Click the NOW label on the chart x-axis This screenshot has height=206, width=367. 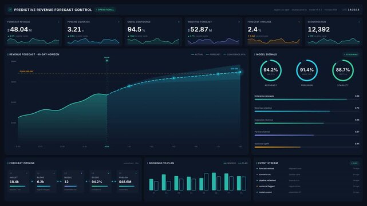click(x=107, y=146)
